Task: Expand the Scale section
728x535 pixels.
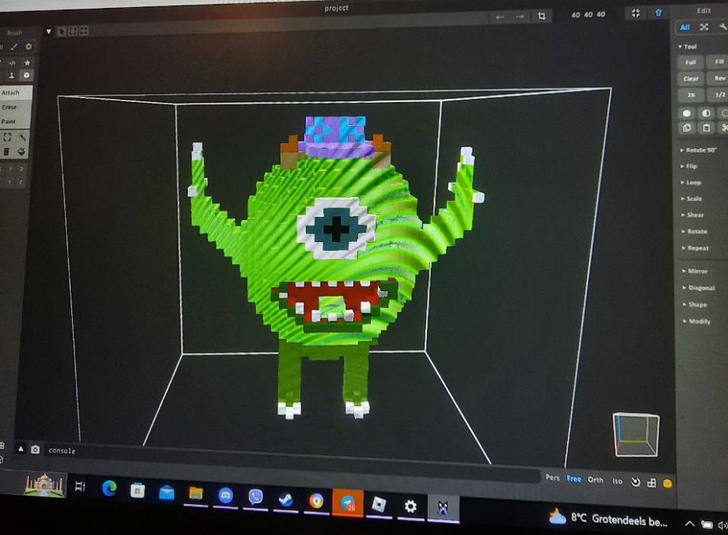Action: pyautogui.click(x=692, y=199)
